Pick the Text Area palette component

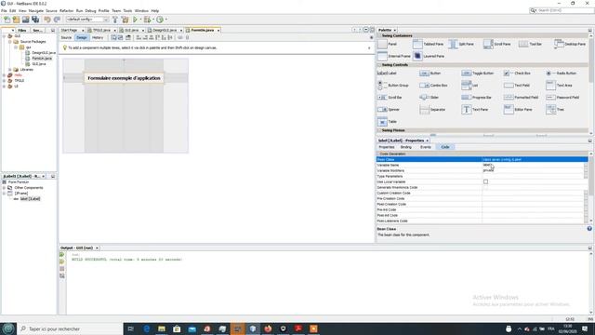pyautogui.click(x=559, y=86)
